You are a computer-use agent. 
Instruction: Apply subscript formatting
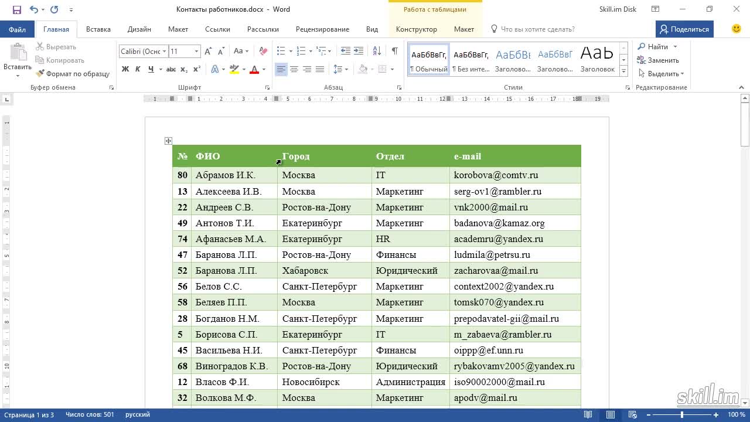pos(184,69)
